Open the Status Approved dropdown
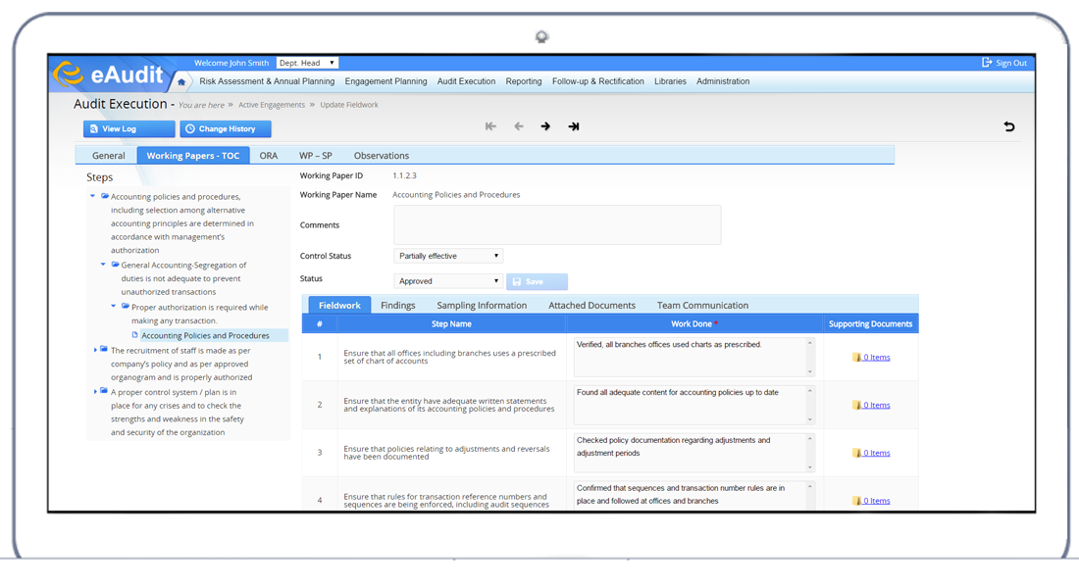The width and height of the screenshot is (1079, 588). [x=448, y=281]
